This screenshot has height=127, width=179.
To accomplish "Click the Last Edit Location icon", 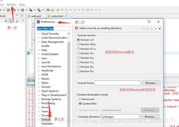I will [83, 10].
